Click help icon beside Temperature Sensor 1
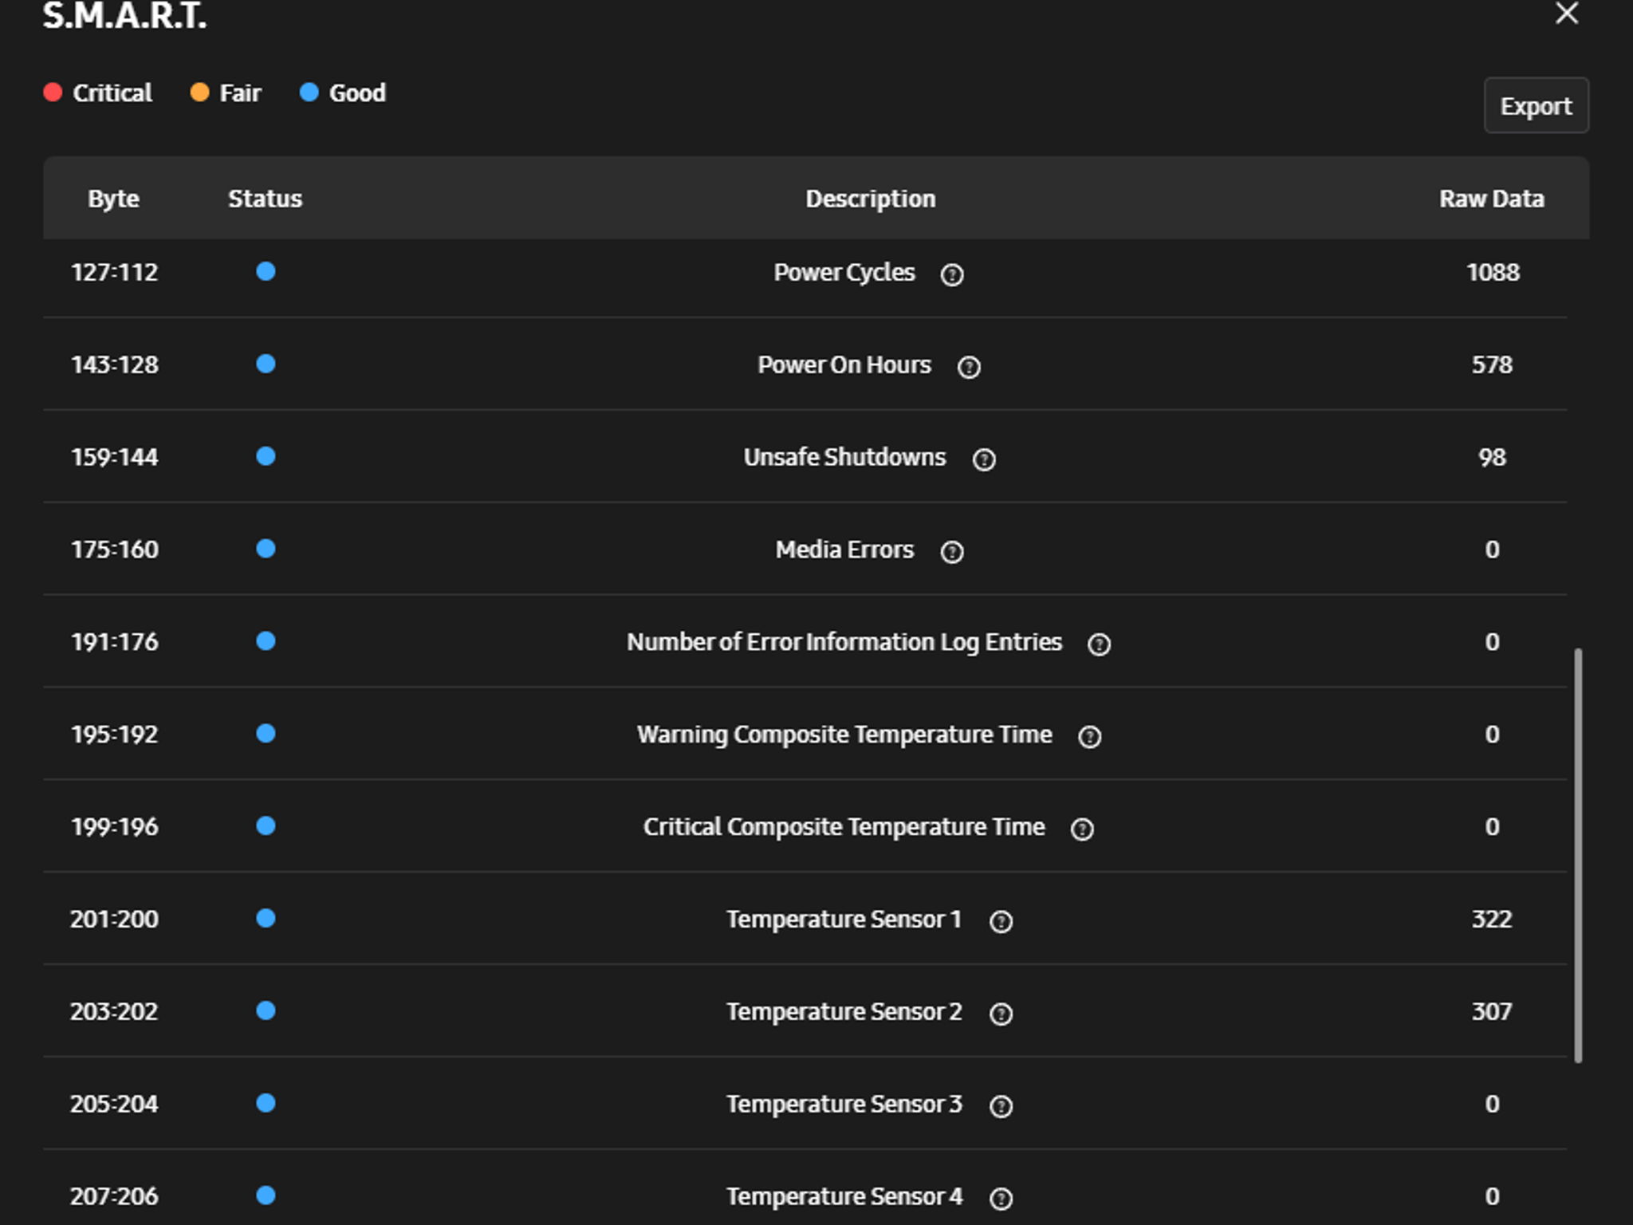 point(1001,922)
